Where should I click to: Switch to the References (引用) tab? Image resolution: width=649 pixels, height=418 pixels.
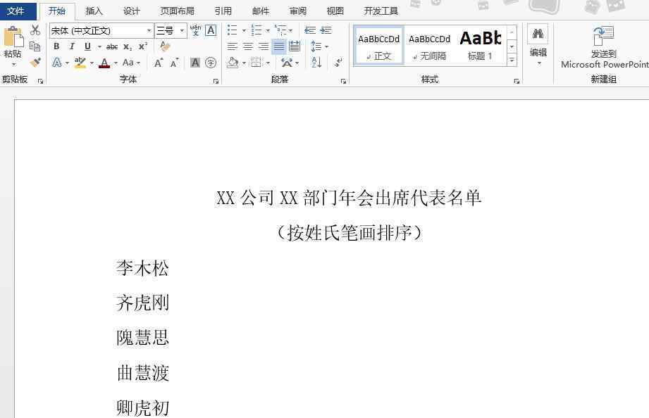[223, 11]
